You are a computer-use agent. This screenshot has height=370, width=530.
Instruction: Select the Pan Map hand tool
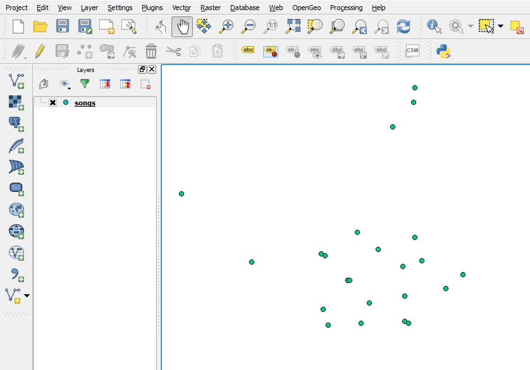182,27
